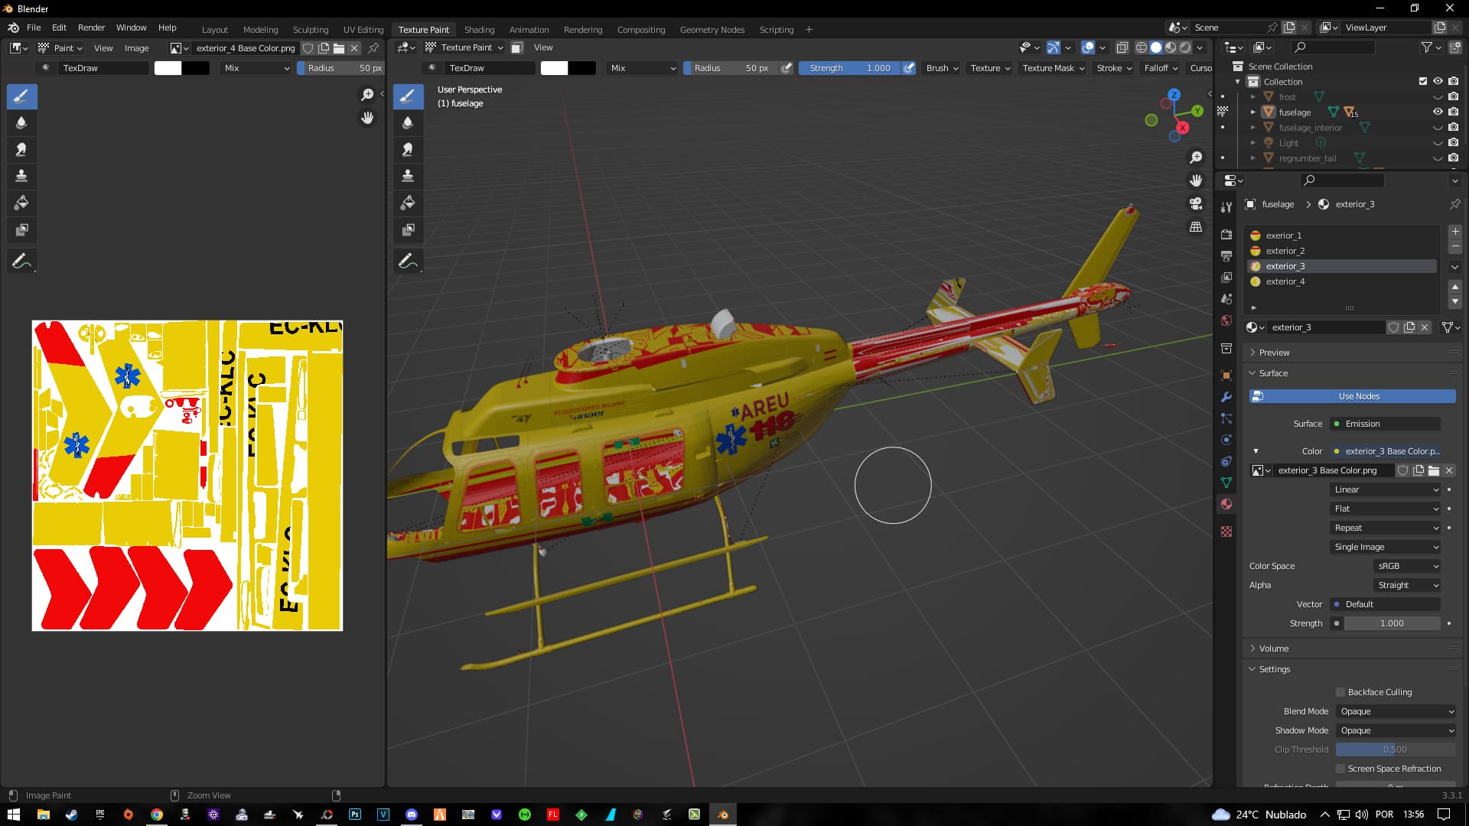
Task: Open the Modifier properties wrench tab
Action: (x=1226, y=397)
